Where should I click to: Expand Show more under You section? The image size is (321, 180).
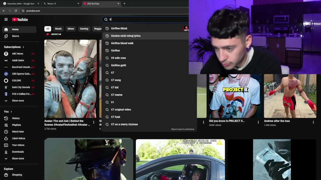click(19, 158)
